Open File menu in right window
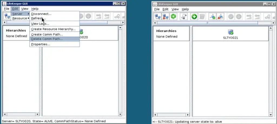Viewport: 277px width, 124px height. 157,9
